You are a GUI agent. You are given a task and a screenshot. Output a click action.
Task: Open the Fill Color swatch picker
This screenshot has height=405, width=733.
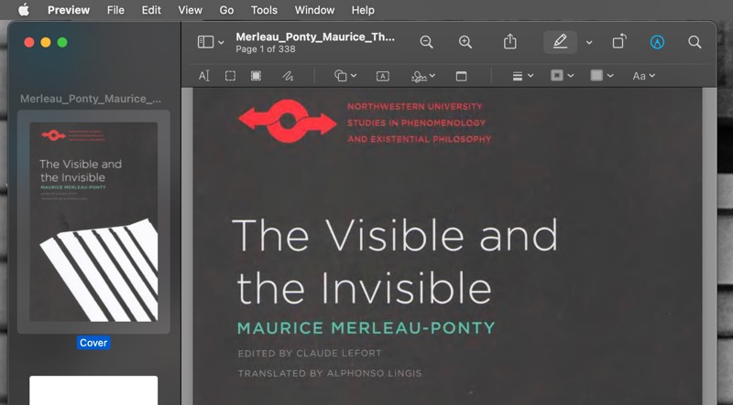pyautogui.click(x=602, y=76)
